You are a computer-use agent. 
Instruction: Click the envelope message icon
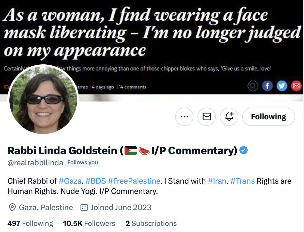(207, 117)
